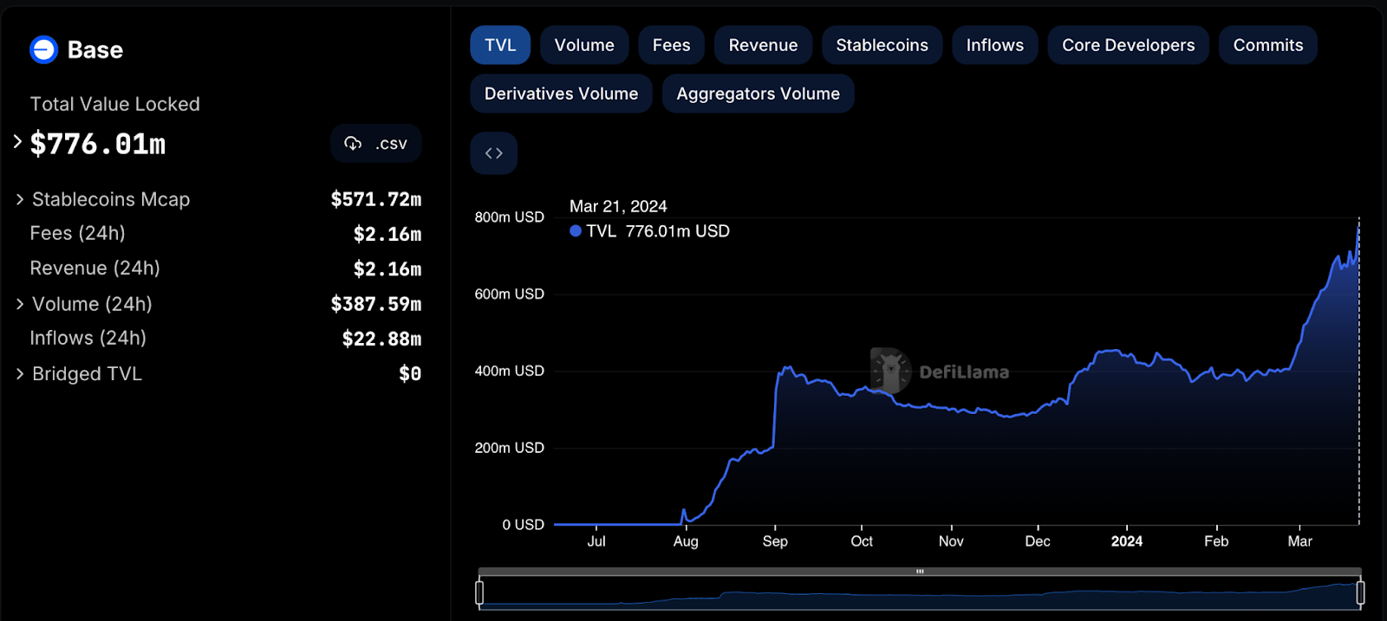This screenshot has height=621, width=1387.
Task: Click the Dec label on the x-axis
Action: [x=1038, y=541]
